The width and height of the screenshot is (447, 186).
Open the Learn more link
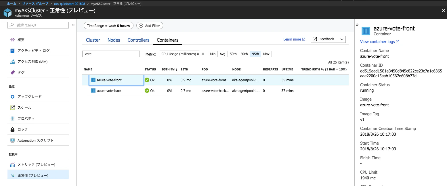point(294,39)
